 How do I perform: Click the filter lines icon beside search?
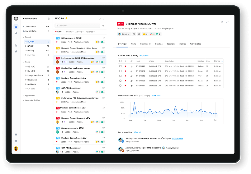(x=103, y=25)
